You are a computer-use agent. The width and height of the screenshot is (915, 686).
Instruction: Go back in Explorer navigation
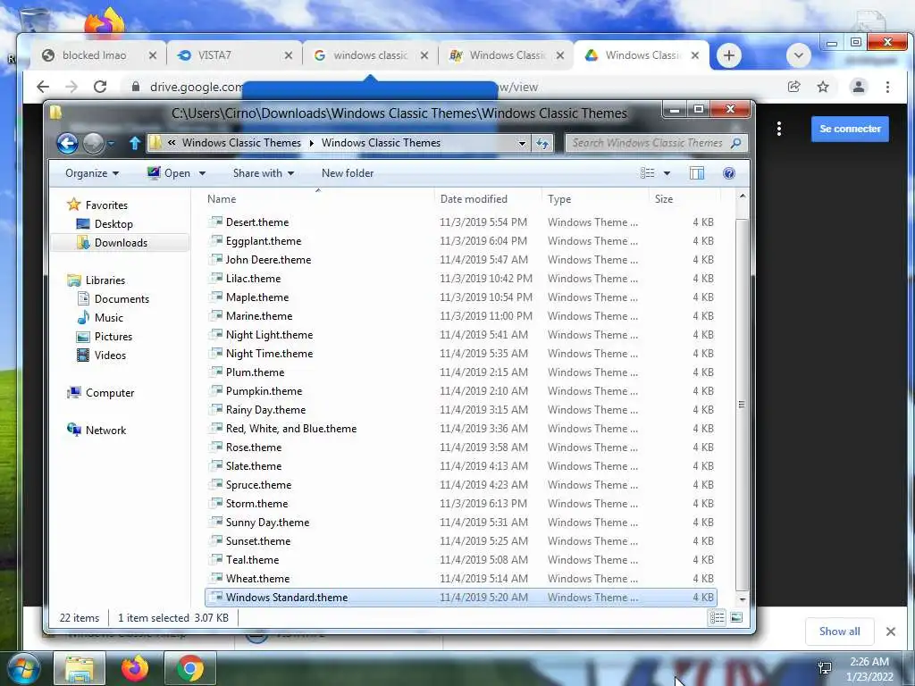[x=67, y=143]
